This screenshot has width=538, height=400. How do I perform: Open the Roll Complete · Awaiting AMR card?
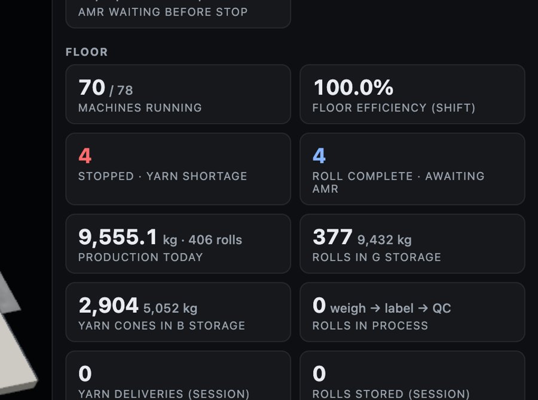coord(412,169)
